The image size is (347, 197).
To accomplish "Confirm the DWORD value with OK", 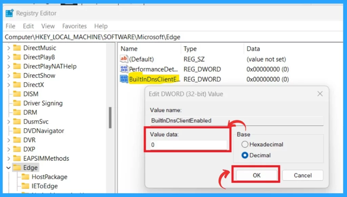I will coord(257,175).
